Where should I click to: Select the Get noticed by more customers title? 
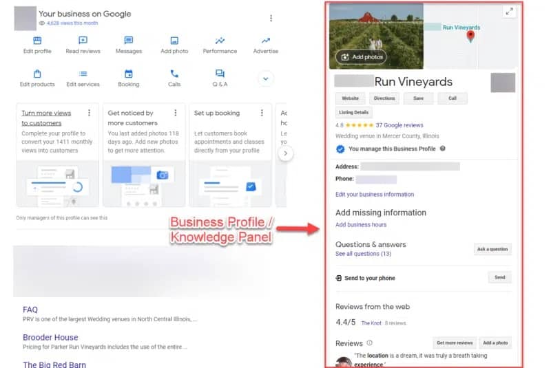click(x=132, y=118)
